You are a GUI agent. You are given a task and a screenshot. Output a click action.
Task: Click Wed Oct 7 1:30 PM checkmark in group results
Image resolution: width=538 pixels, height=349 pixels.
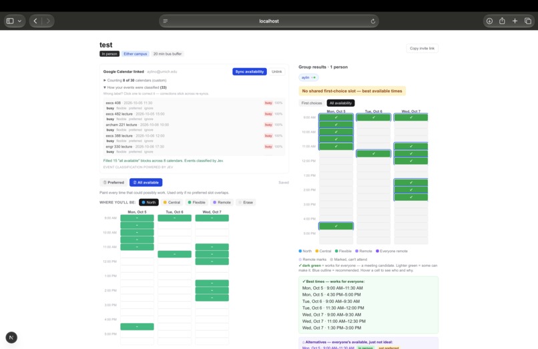[x=411, y=183]
